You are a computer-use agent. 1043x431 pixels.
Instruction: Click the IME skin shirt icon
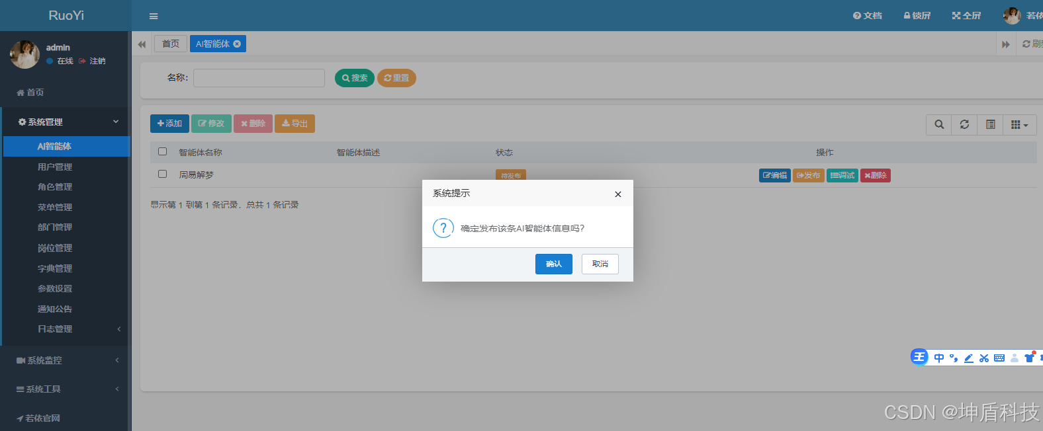[x=1030, y=358]
